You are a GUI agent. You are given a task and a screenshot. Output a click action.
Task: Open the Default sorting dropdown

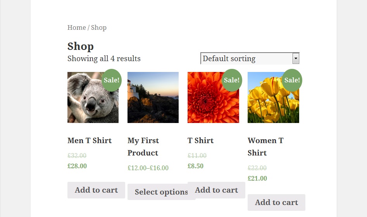coord(246,59)
